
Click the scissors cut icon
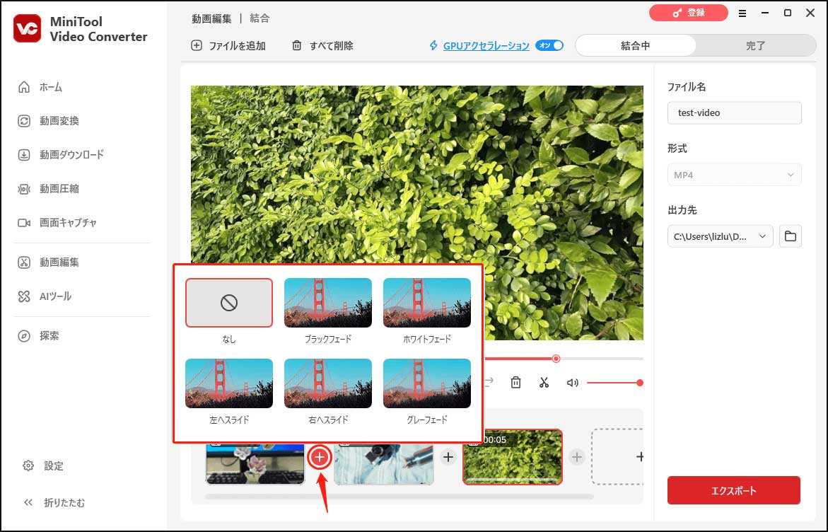coord(544,383)
